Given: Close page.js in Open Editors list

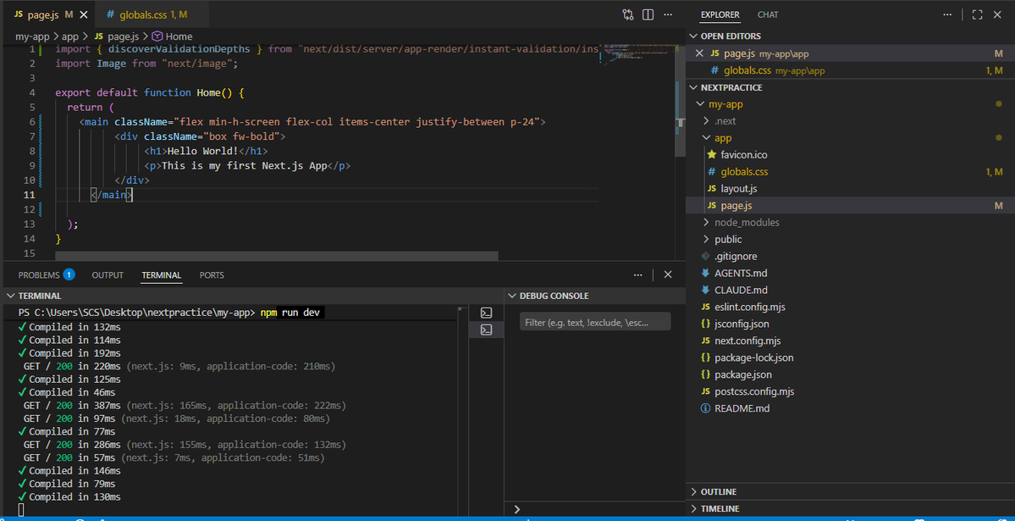Looking at the screenshot, I should click(699, 53).
